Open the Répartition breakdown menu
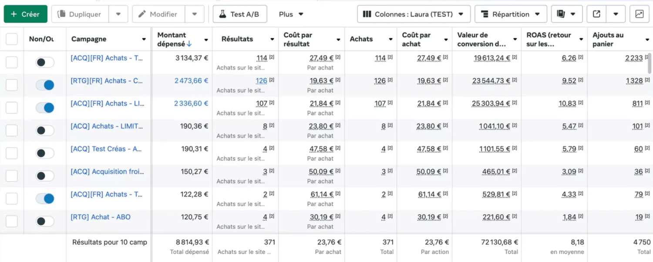The width and height of the screenshot is (653, 262). click(x=510, y=14)
